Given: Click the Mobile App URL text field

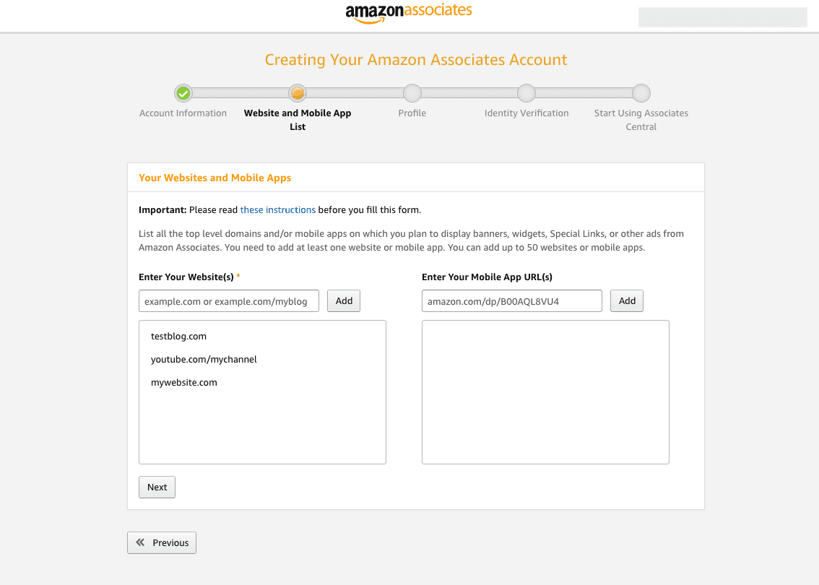Looking at the screenshot, I should [x=511, y=301].
